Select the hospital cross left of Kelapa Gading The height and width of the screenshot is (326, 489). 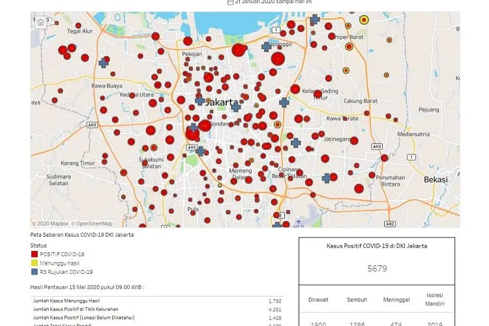[284, 102]
